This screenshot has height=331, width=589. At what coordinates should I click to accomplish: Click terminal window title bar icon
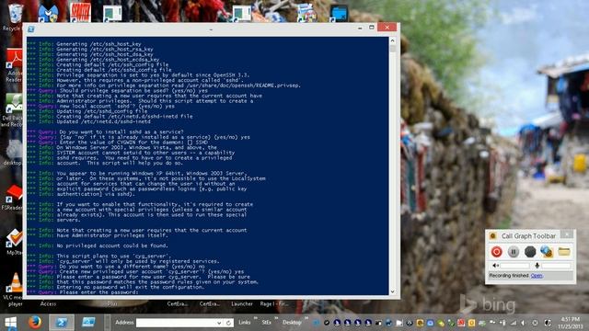coord(31,29)
